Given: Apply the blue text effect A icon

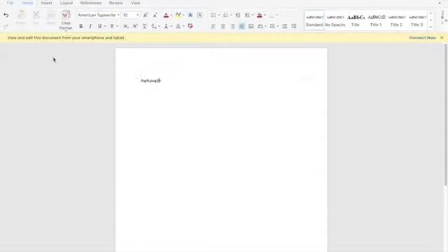Looking at the screenshot, I should (x=190, y=15).
